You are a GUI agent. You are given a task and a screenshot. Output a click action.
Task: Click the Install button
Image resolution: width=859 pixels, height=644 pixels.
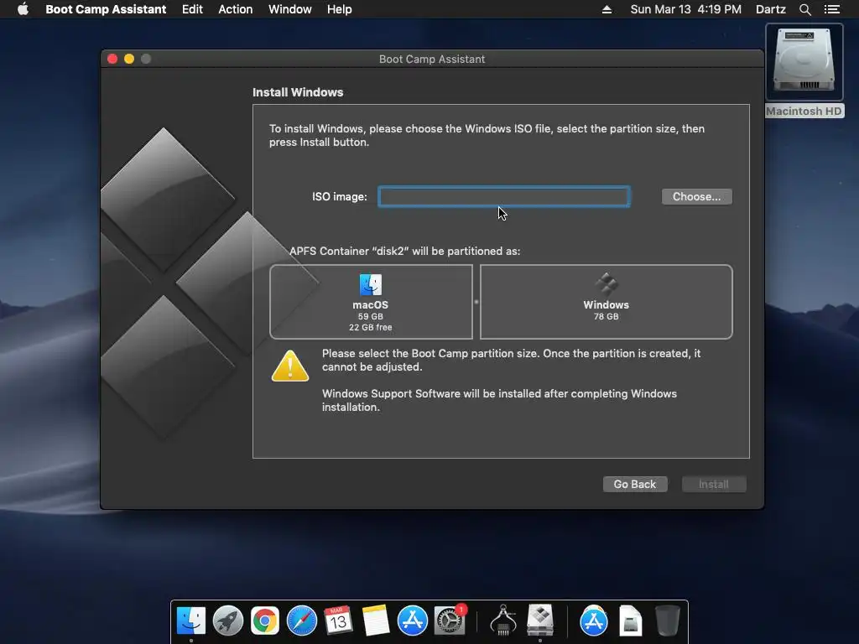click(714, 484)
